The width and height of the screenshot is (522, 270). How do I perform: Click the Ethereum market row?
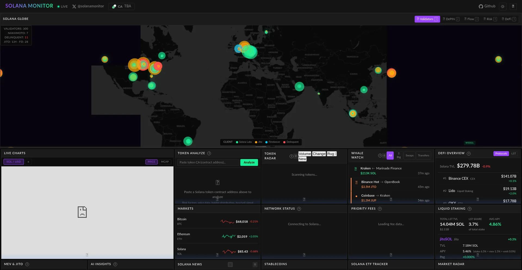217,237
